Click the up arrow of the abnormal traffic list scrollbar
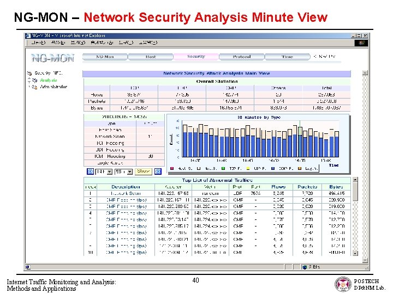The image size is (393, 294). [355, 180]
